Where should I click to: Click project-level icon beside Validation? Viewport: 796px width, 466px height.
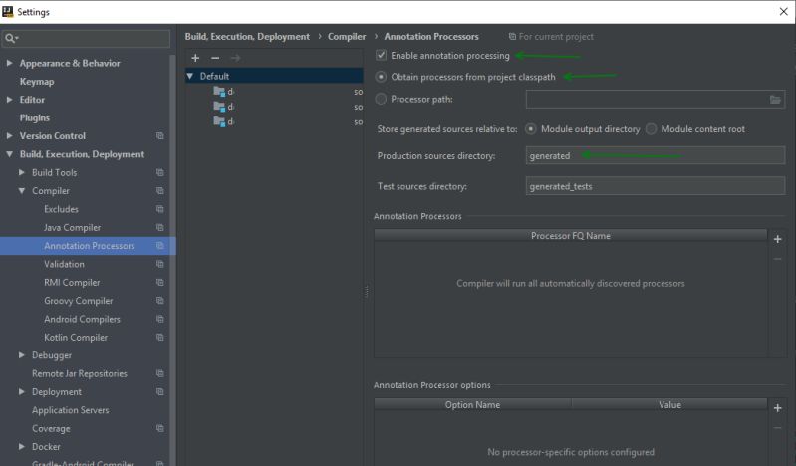(x=160, y=264)
